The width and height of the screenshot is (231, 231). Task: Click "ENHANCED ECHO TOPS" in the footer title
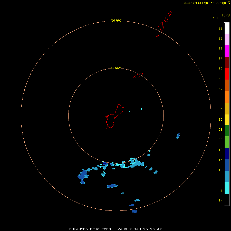point(90,229)
